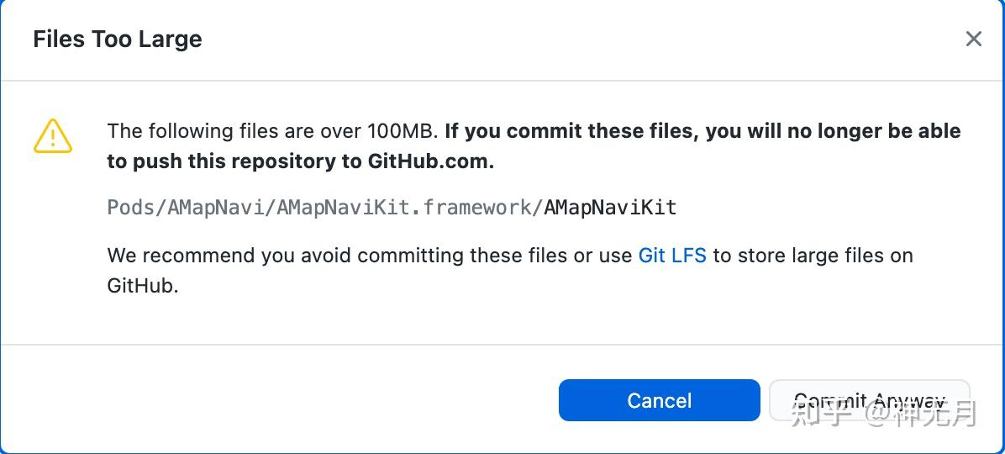Image resolution: width=1005 pixels, height=454 pixels.
Task: Click the yellow warning triangle icon
Action: 53,135
